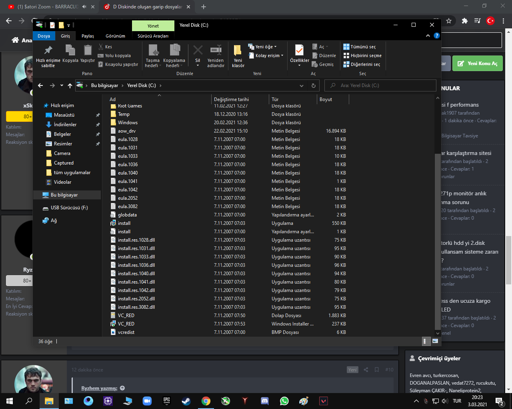The height and width of the screenshot is (409, 512).
Task: Switch to details view in the status bar
Action: (426, 341)
